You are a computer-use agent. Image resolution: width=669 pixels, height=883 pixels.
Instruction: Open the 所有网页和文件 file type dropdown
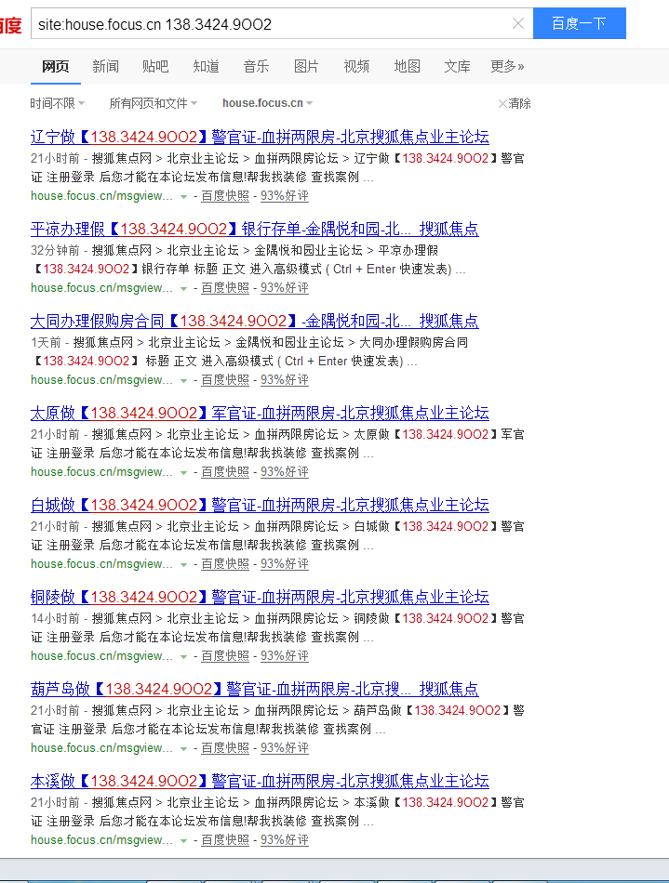pos(154,103)
